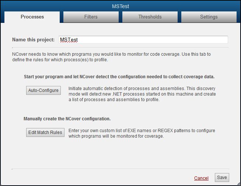Click the blue title bar beside MSTest
The image size is (241, 186).
tap(185, 6)
